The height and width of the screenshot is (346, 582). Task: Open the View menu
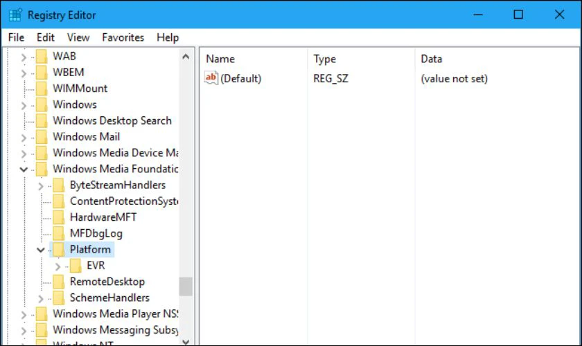click(x=78, y=37)
